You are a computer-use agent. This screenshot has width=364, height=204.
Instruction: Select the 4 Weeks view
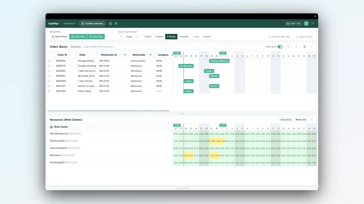coord(171,37)
